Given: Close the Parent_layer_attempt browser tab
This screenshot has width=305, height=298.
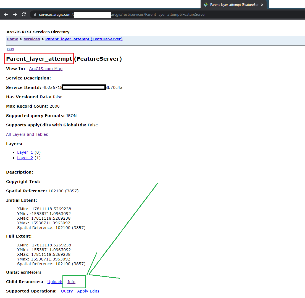Looking at the screenshot, I should pos(262,5).
